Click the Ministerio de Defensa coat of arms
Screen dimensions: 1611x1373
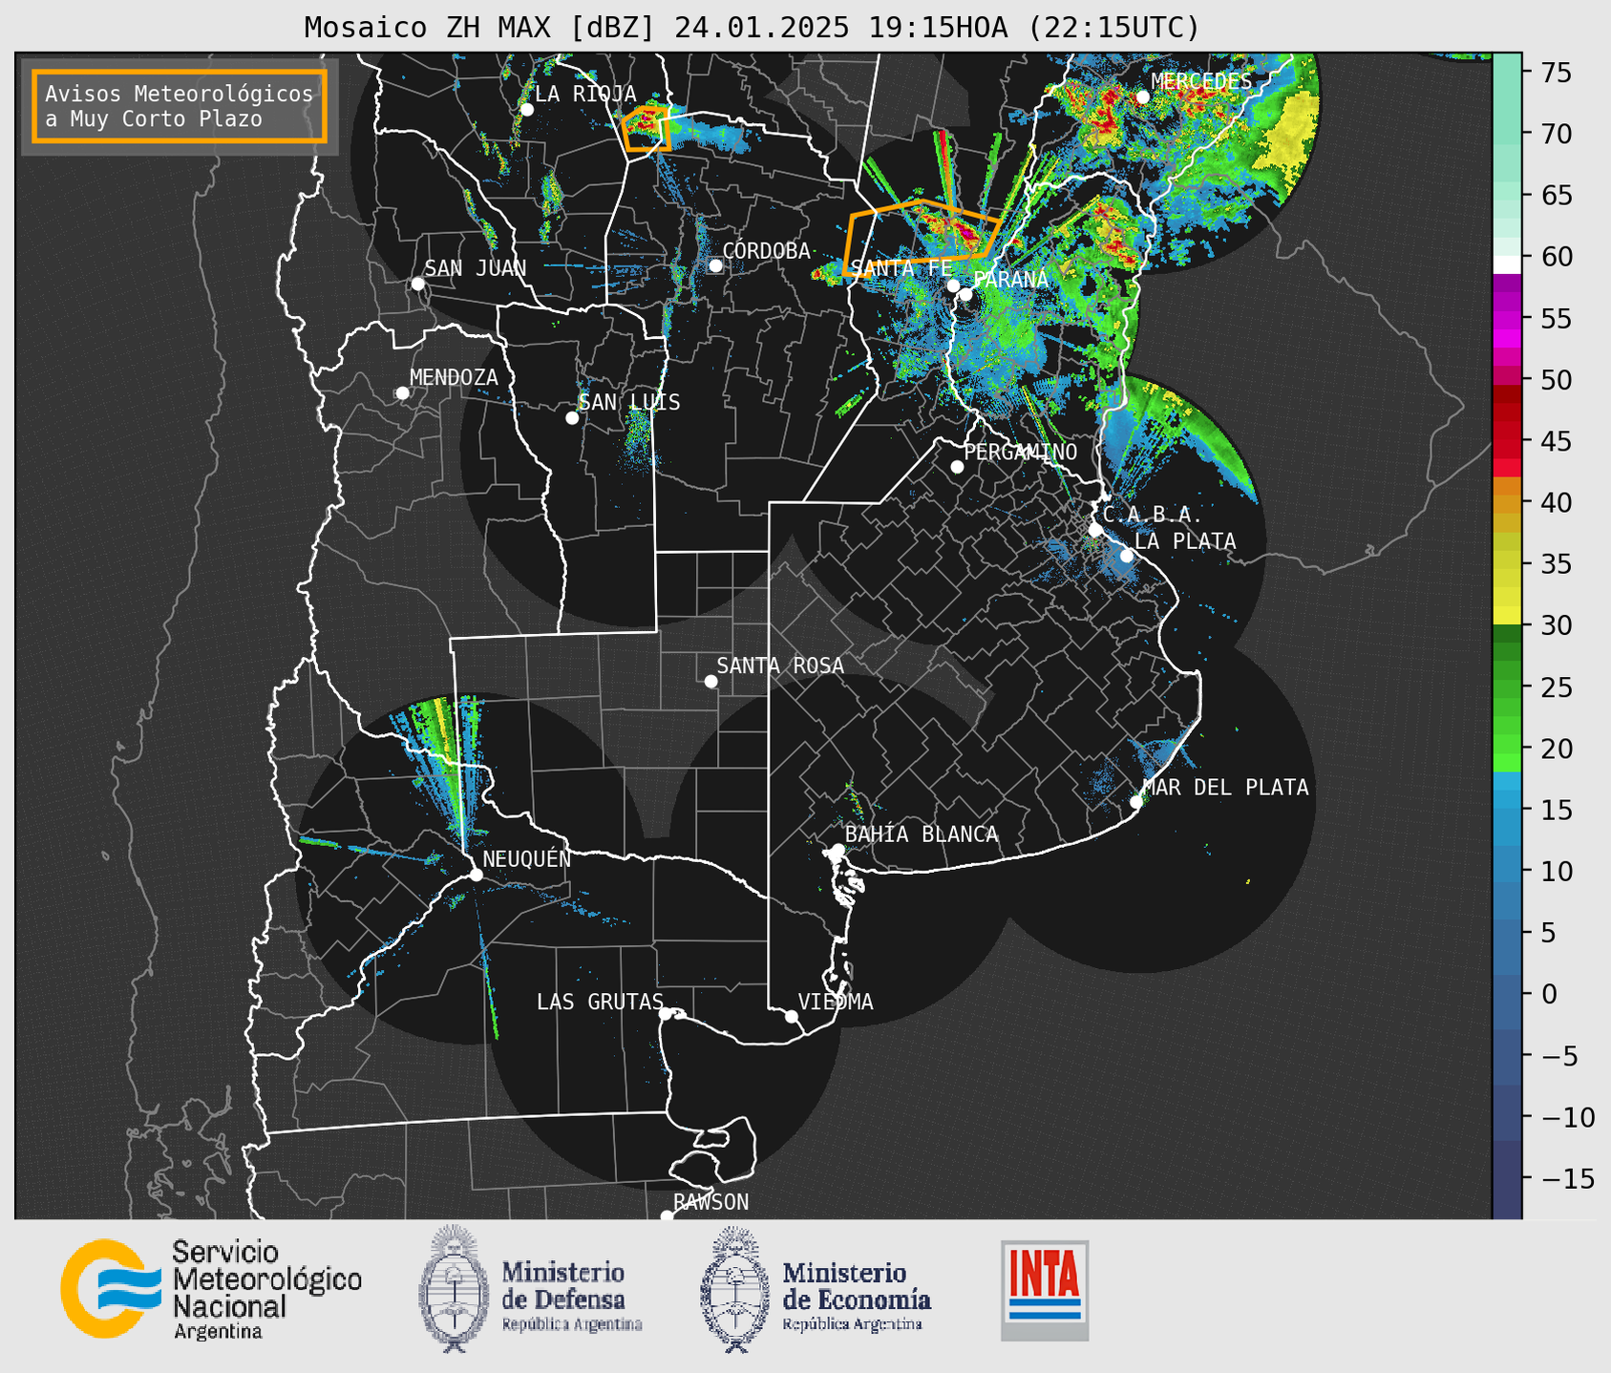point(453,1288)
